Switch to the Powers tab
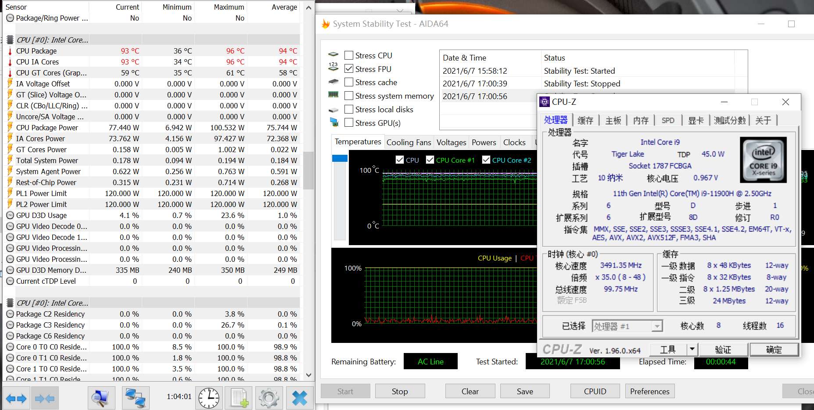The image size is (814, 410). tap(484, 143)
